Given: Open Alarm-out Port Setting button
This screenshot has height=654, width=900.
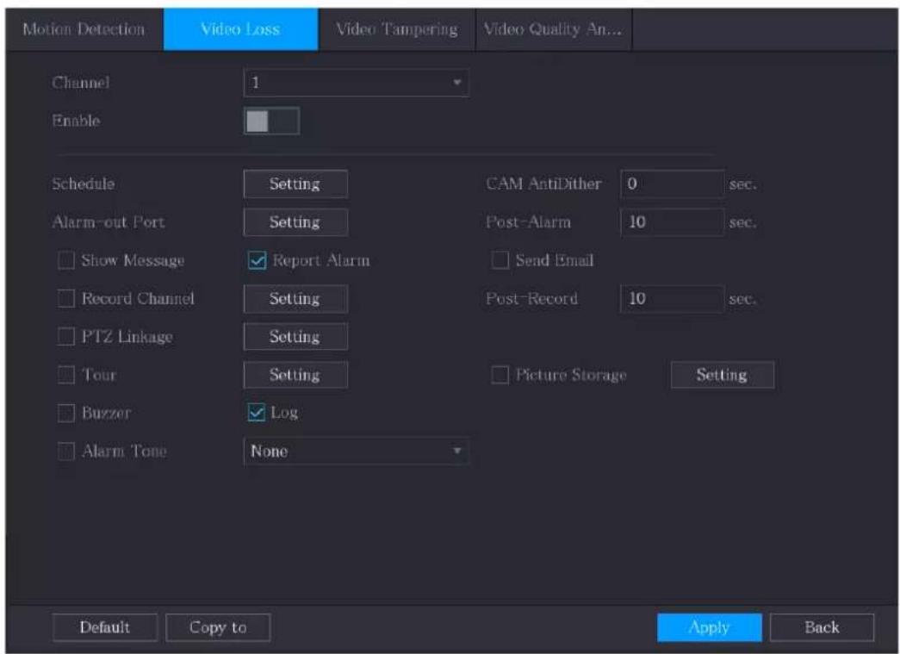Looking at the screenshot, I should 295,222.
